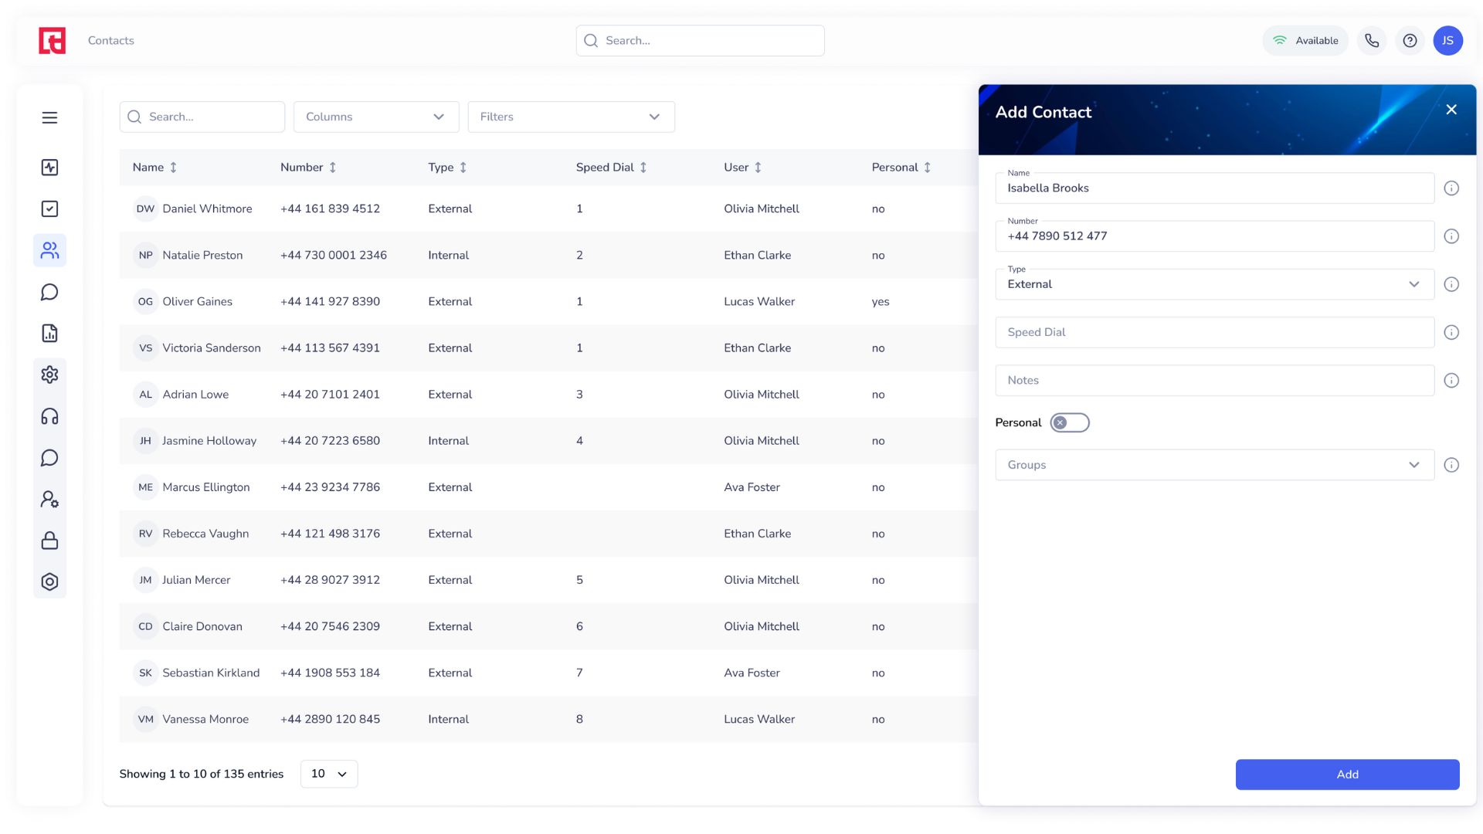Click the Notes field in Add Contact
Screen dimensions: 1483x834
1215,380
